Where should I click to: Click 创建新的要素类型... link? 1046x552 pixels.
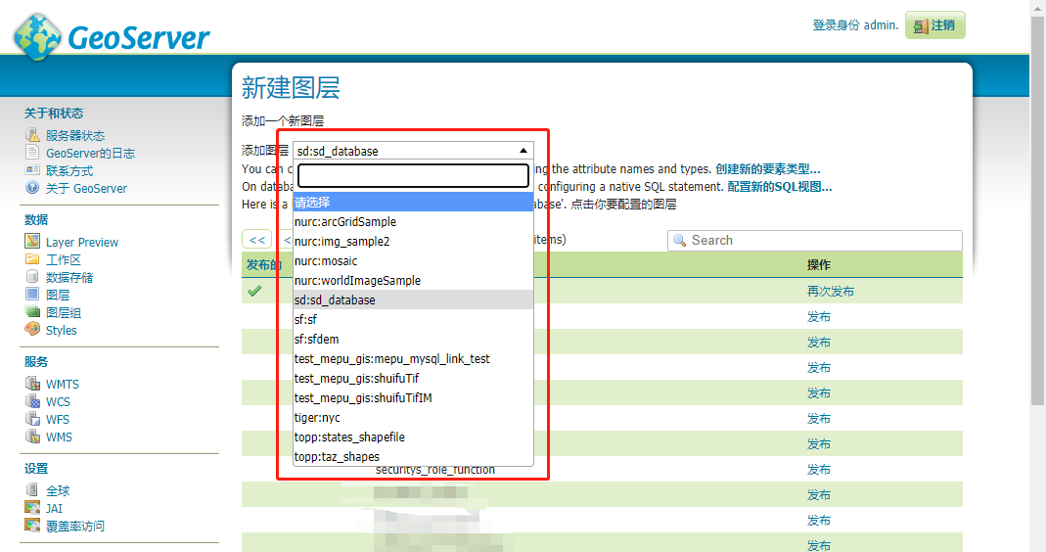[768, 169]
